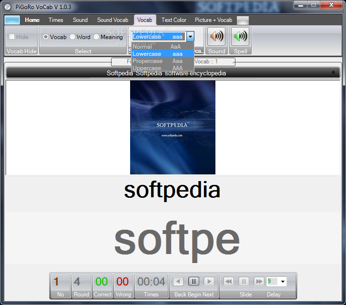Click the Times display 00:04

(x=151, y=286)
